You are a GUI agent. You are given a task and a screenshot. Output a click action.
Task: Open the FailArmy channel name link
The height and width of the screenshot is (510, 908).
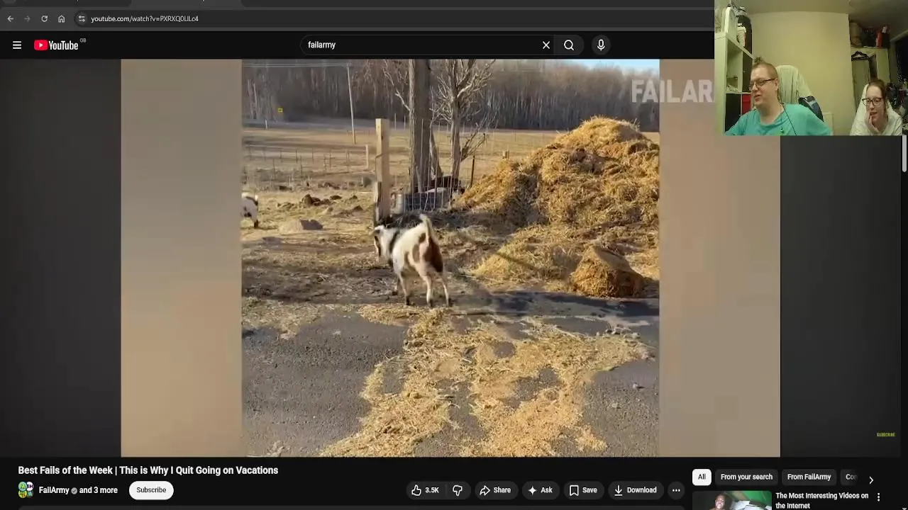click(x=54, y=490)
